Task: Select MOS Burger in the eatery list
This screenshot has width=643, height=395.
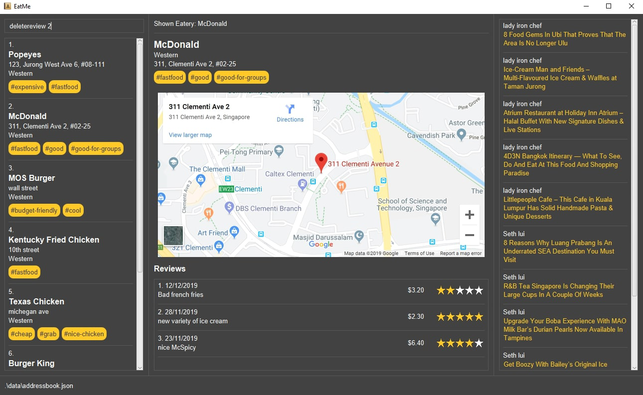Action: click(x=71, y=191)
